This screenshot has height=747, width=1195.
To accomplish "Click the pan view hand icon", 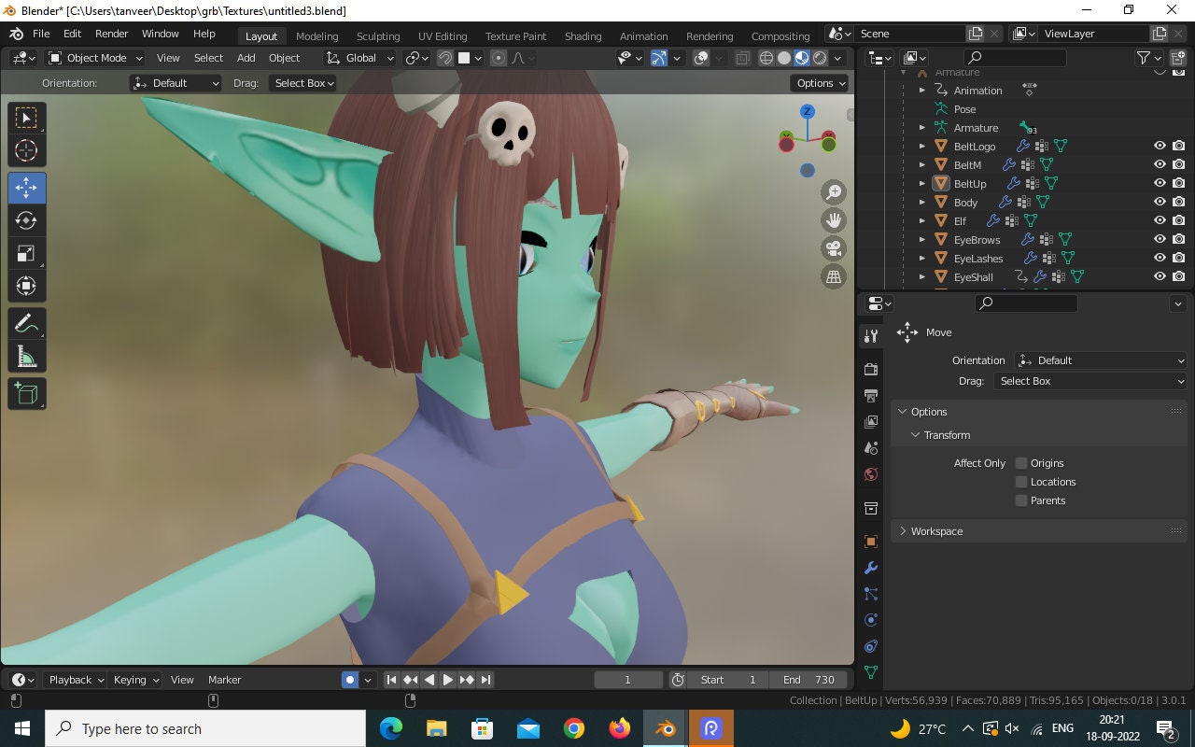I will pyautogui.click(x=833, y=220).
